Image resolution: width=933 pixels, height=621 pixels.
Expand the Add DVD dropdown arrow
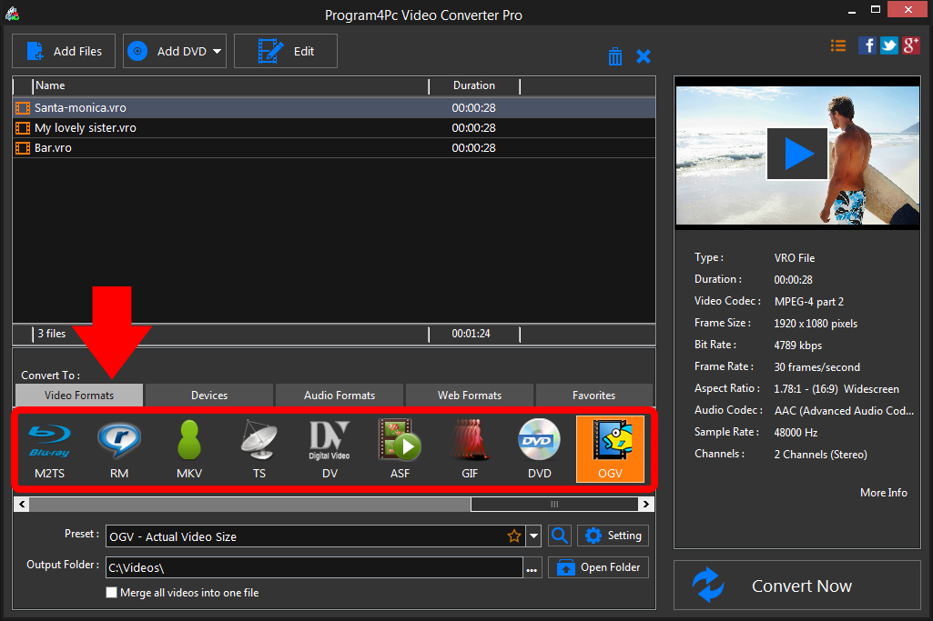218,52
